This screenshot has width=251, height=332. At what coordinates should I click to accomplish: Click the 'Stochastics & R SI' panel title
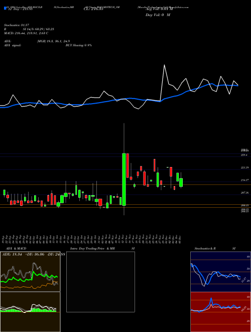[x=215, y=248]
